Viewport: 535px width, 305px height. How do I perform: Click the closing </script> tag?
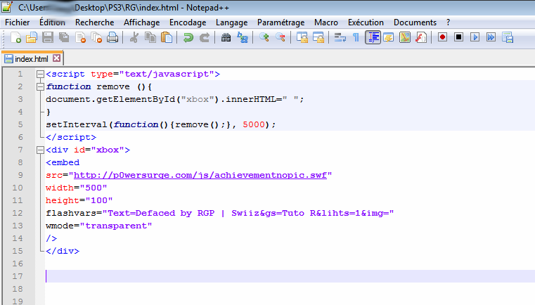[71, 137]
